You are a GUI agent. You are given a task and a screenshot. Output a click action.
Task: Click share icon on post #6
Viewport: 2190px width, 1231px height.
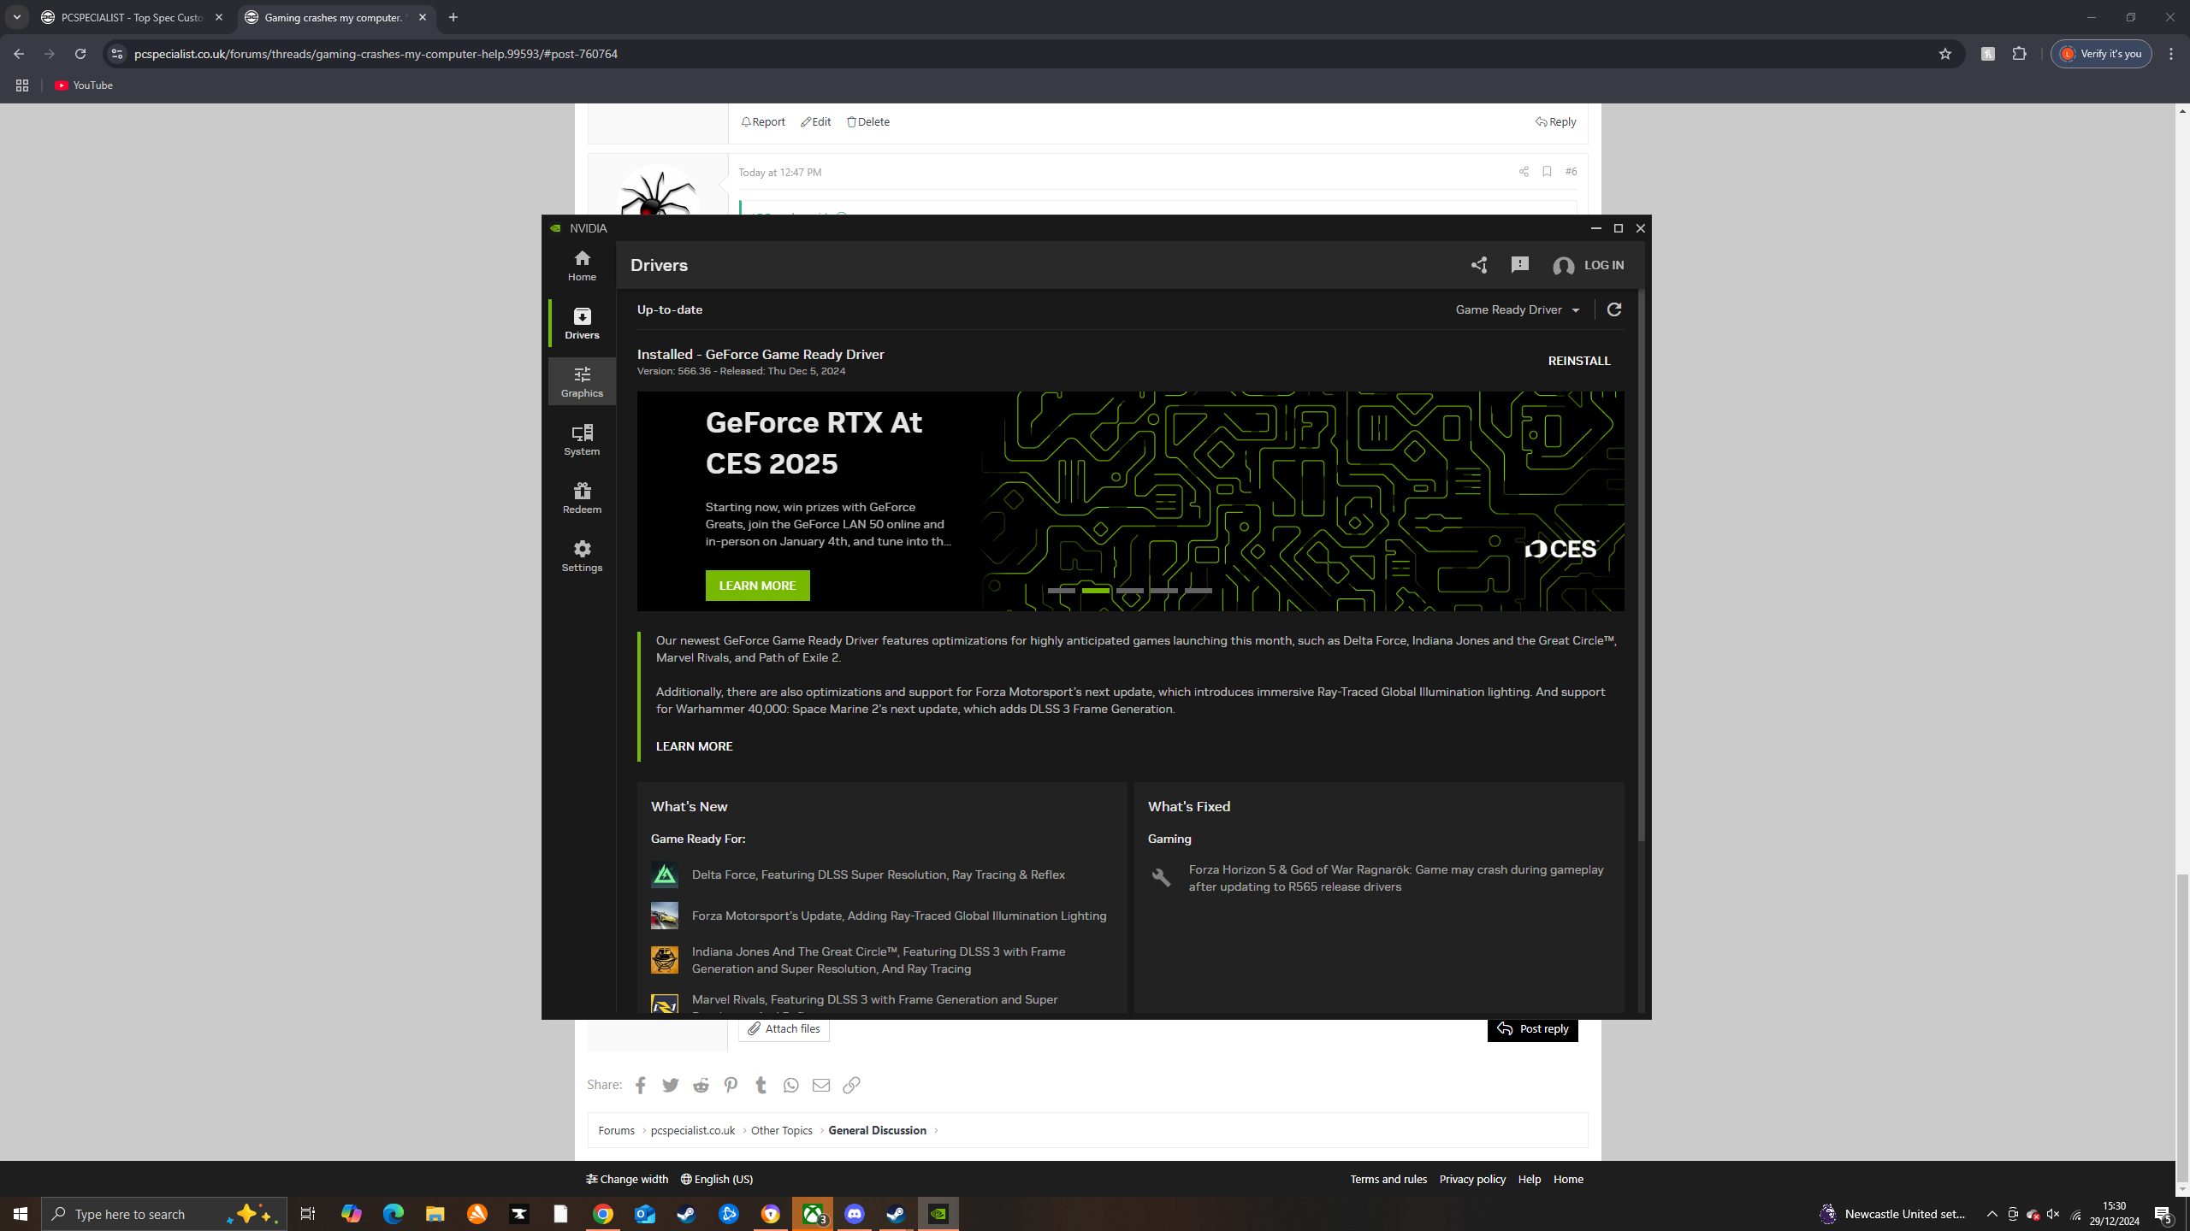(1524, 172)
